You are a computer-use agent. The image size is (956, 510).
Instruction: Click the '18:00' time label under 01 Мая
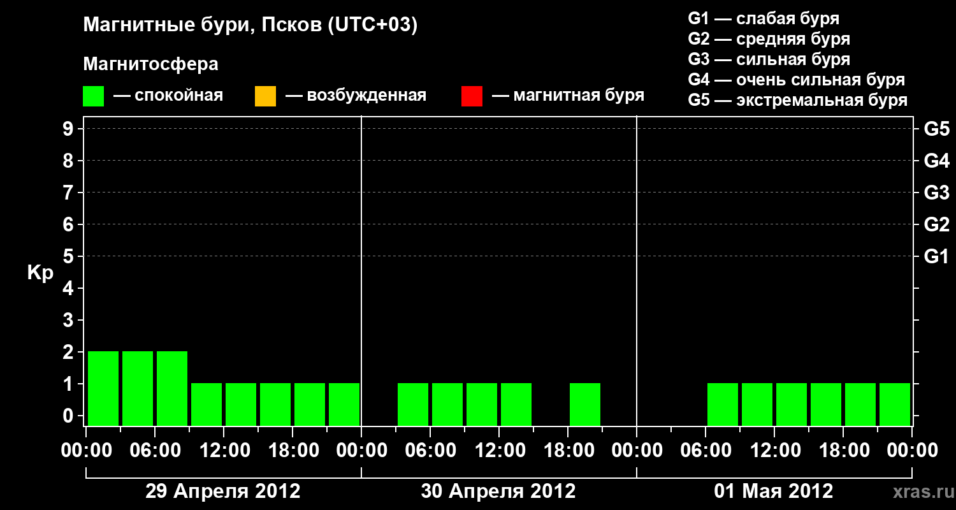[x=843, y=451]
